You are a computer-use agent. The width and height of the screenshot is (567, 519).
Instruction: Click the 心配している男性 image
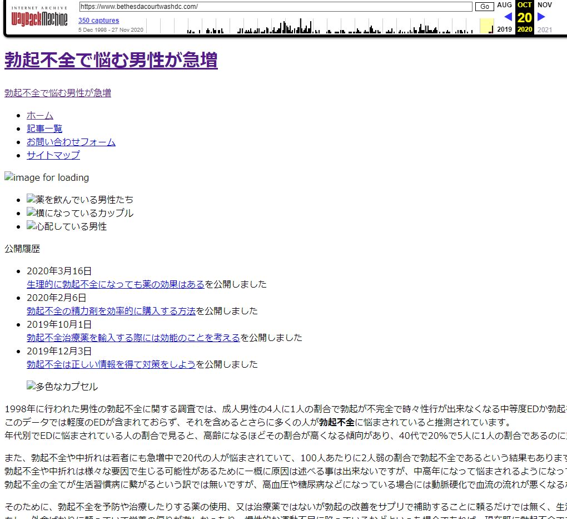[67, 226]
